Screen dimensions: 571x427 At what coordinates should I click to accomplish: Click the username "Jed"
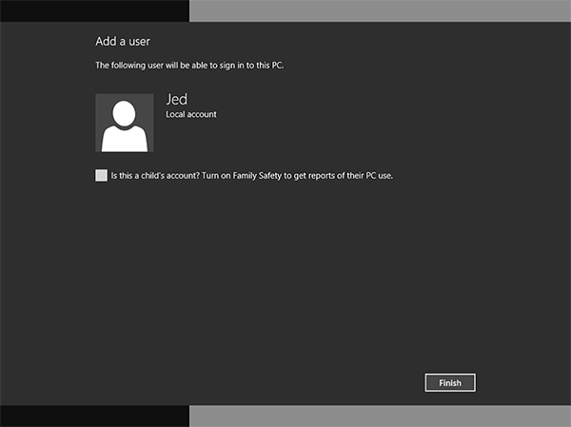177,100
